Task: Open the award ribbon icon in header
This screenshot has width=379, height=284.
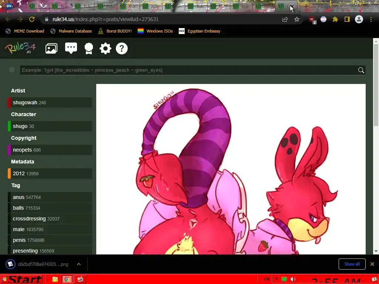Action: tap(89, 48)
